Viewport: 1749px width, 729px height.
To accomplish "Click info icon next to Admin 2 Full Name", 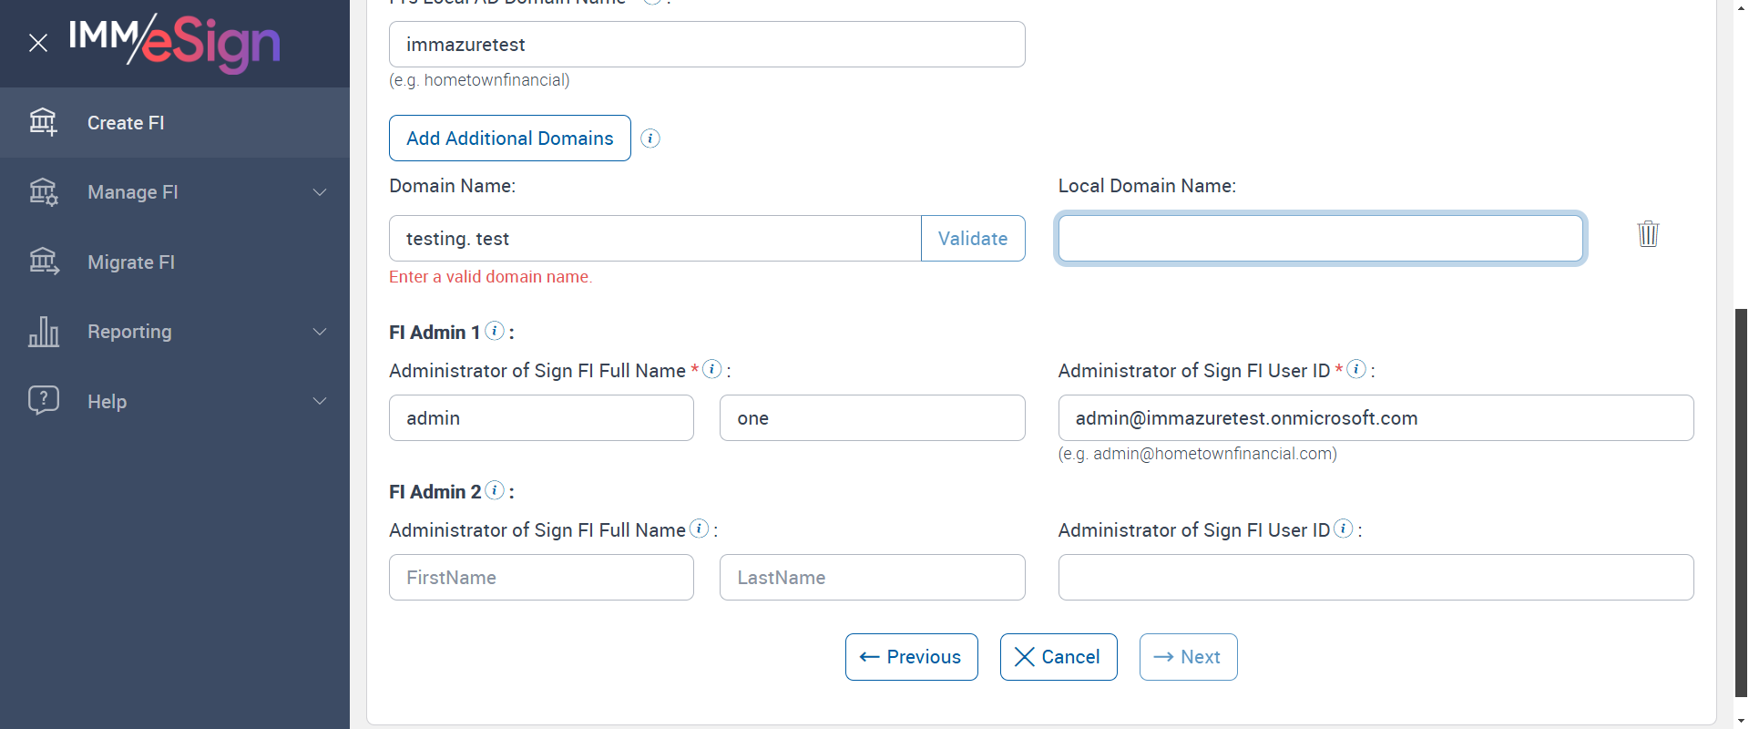I will point(700,529).
